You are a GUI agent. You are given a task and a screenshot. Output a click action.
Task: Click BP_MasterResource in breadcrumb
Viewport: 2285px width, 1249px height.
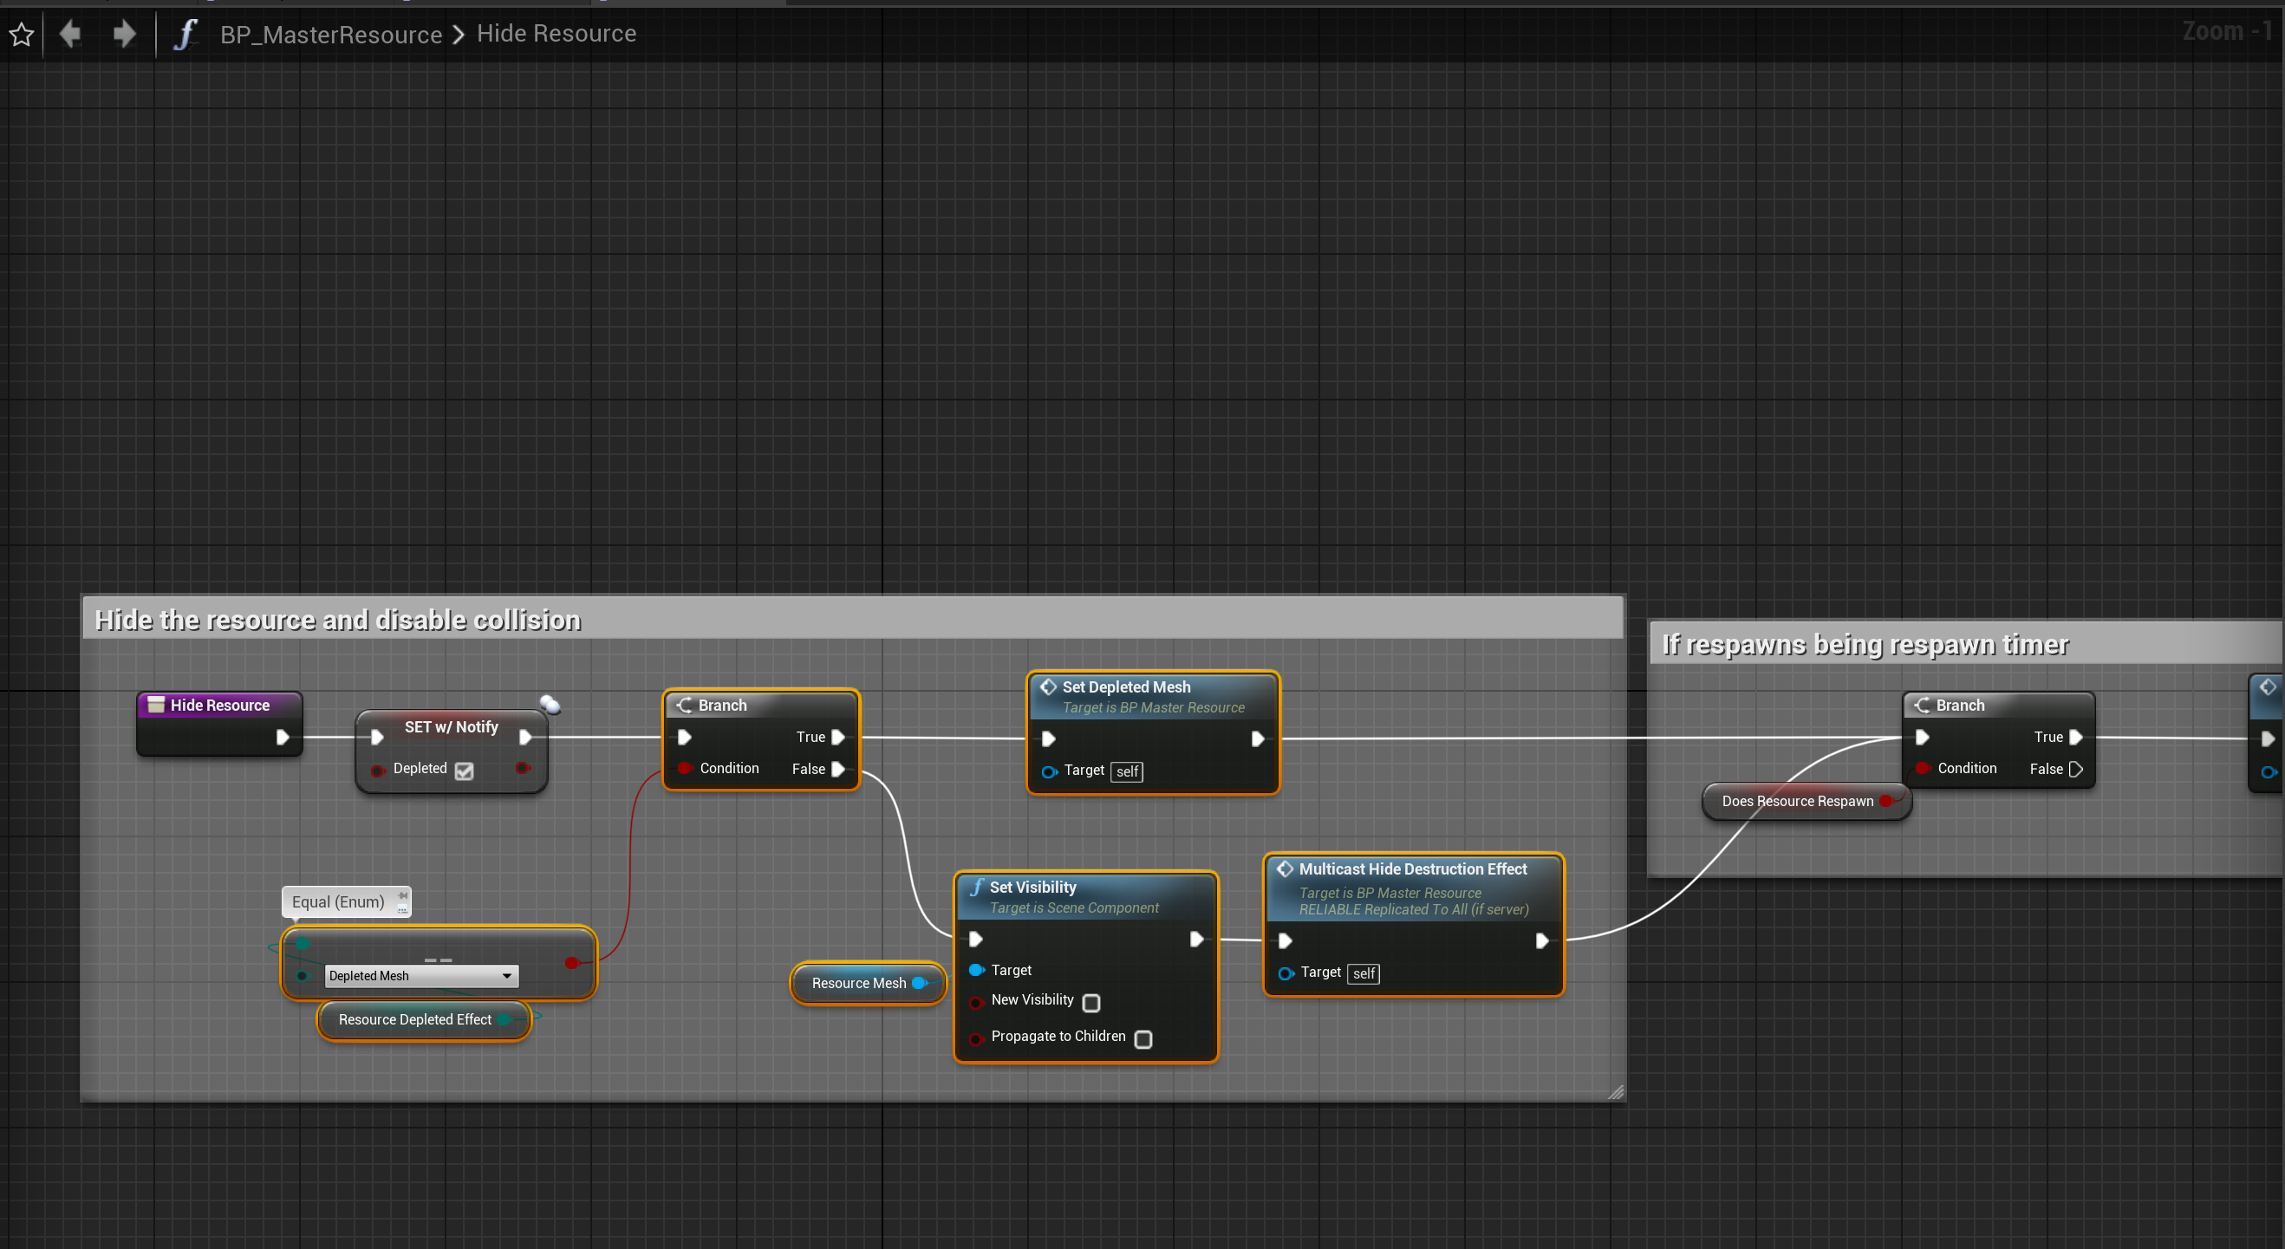click(331, 35)
